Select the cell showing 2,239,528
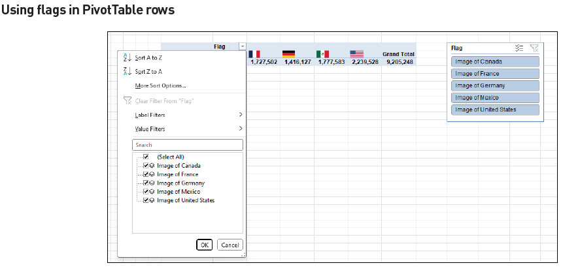 click(x=365, y=61)
